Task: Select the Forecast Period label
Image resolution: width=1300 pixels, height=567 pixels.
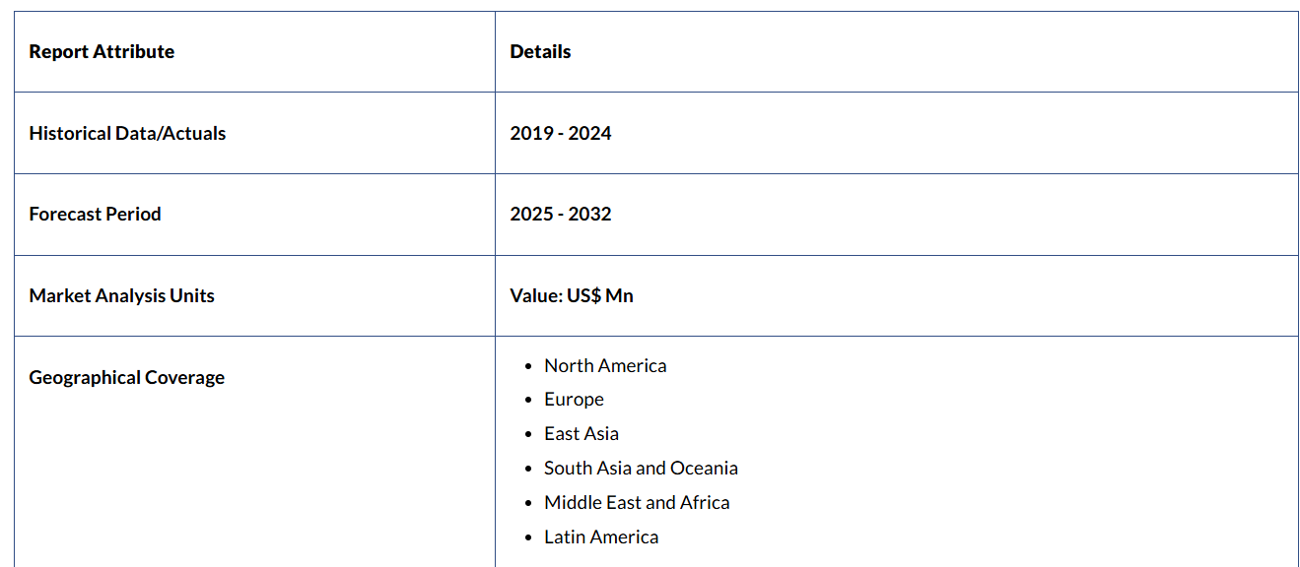Action: (95, 215)
